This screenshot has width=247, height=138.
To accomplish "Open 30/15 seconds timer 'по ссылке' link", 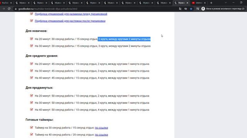I will pyautogui.click(x=102, y=128).
